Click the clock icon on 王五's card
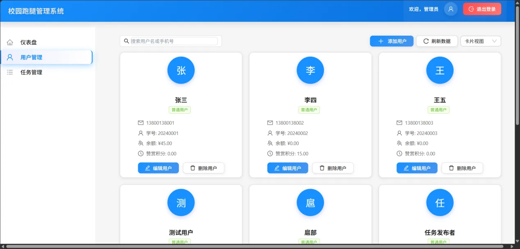The width and height of the screenshot is (520, 249). pos(399,153)
